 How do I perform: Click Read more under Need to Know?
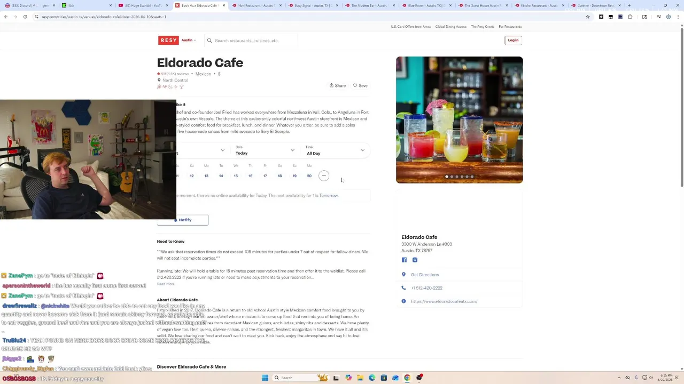click(x=166, y=284)
